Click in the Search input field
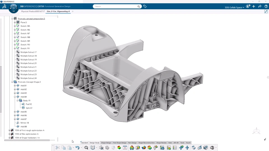The width and height of the screenshot is (269, 151). pos(115,6)
